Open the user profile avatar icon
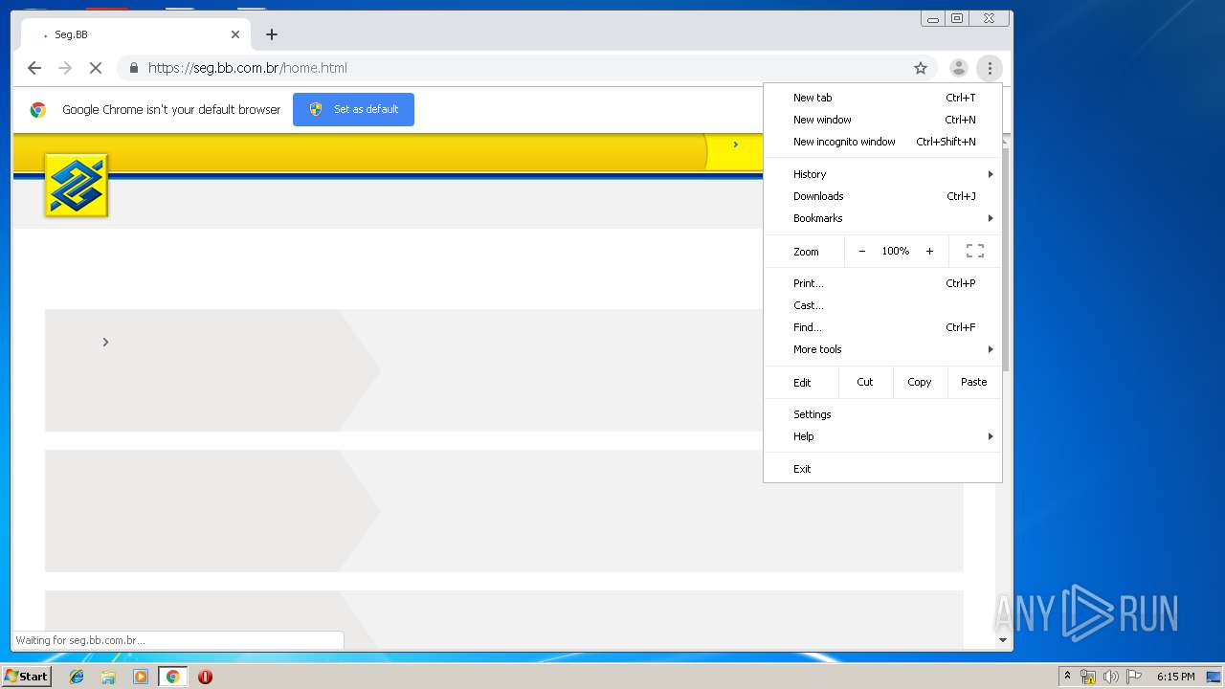The height and width of the screenshot is (689, 1225). [958, 68]
